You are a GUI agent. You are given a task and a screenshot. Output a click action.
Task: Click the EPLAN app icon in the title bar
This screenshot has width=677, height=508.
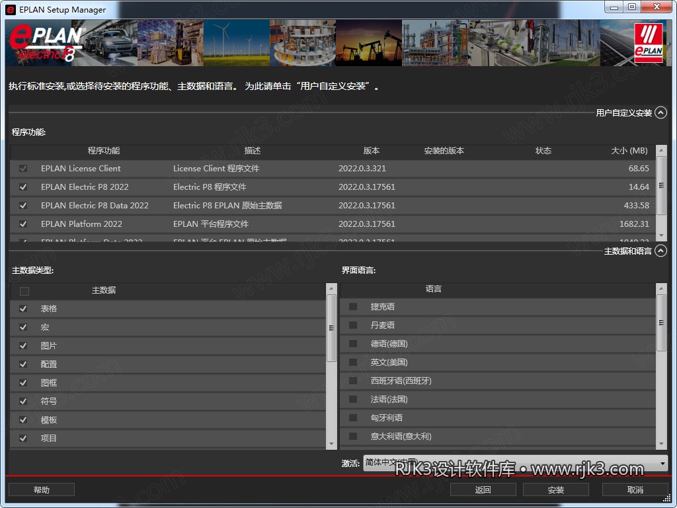pos(10,9)
